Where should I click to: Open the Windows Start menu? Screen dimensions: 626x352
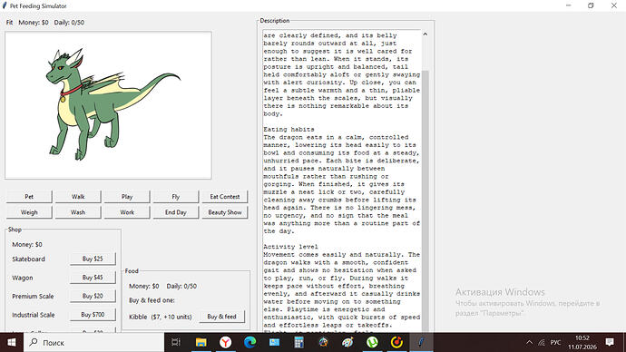coord(12,342)
